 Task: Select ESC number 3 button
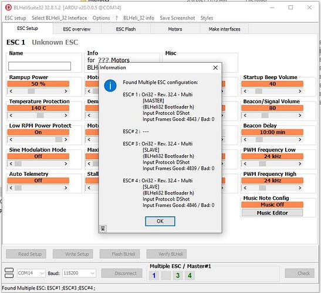pyautogui.click(x=178, y=275)
